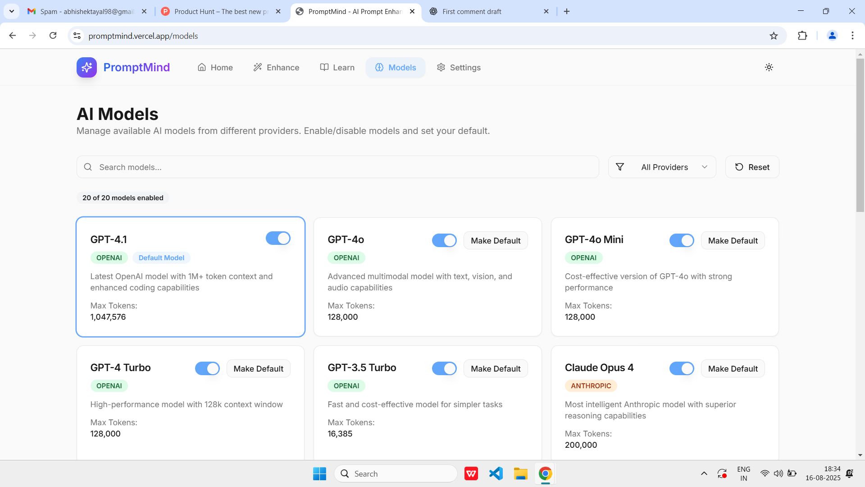Click the battery status tray icon

click(792, 473)
